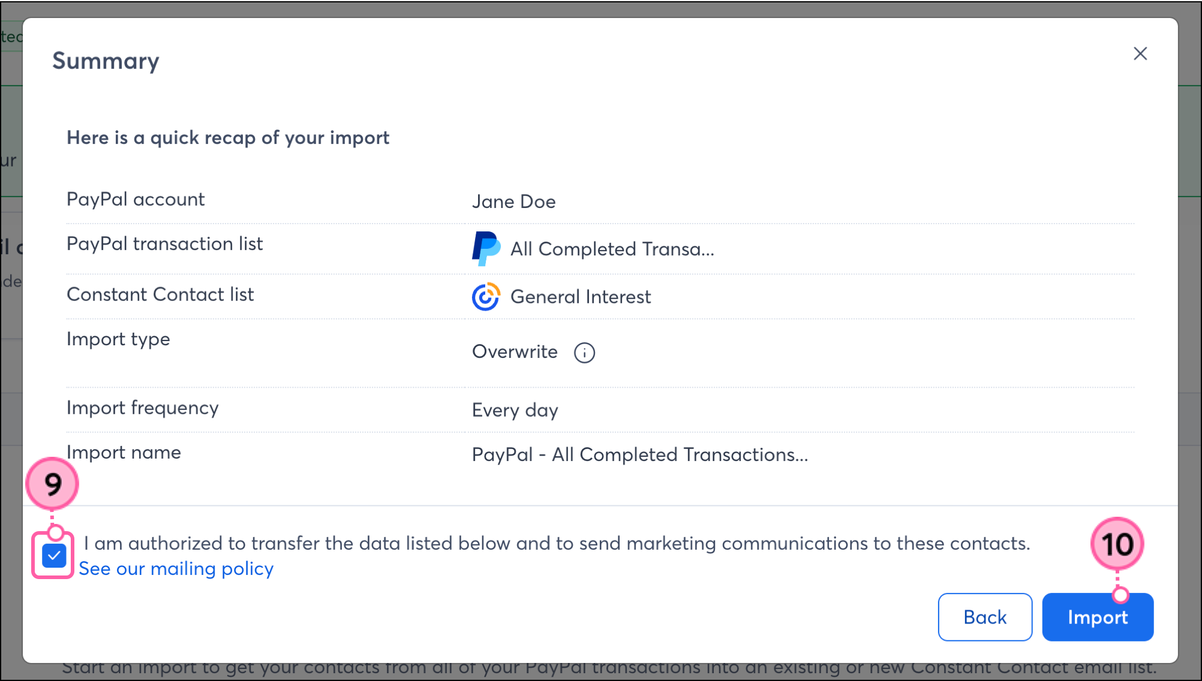Viewport: 1202px width, 681px height.
Task: Uncheck the authorization checkbox
Action: click(54, 556)
